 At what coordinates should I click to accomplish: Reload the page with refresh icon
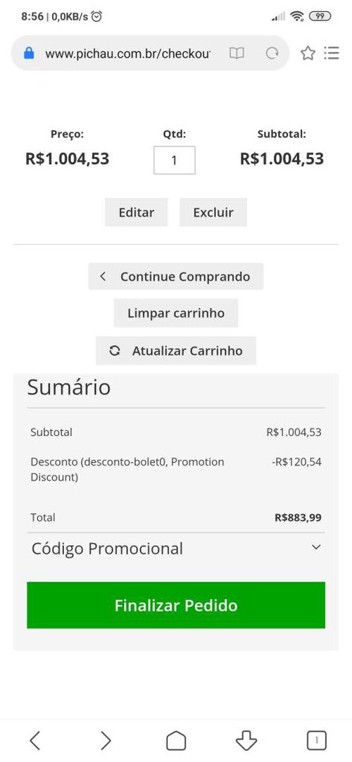(272, 53)
